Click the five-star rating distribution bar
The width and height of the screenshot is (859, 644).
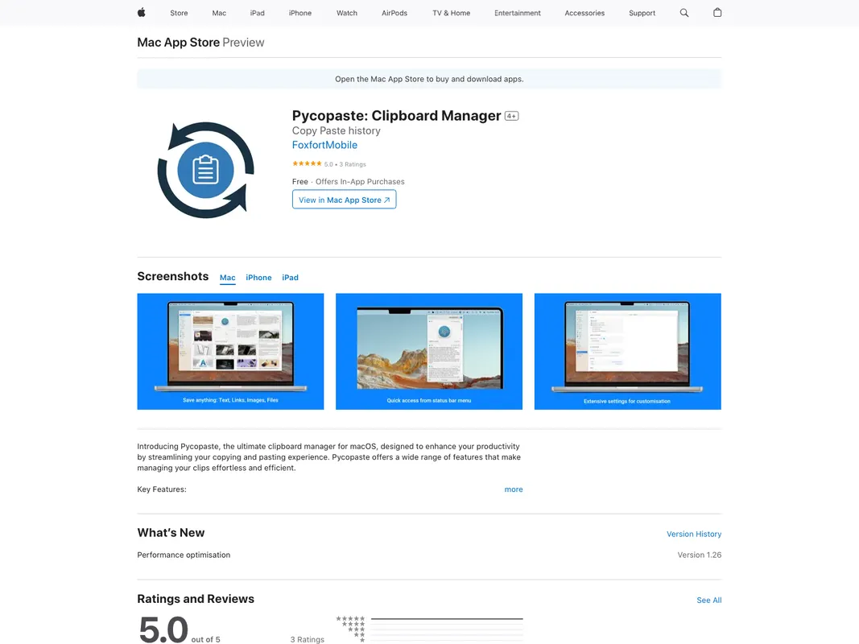tap(447, 619)
